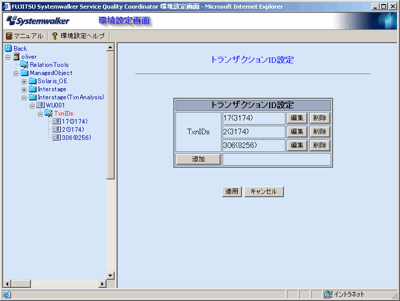Screen dimensions: 400x301
Task: Select the oliver server icon
Action: coord(16,57)
